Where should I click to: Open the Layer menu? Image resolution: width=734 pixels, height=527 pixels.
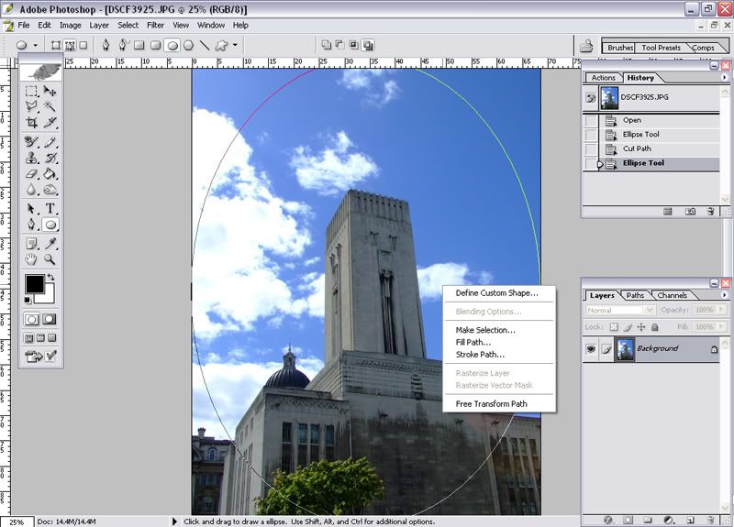tap(99, 26)
